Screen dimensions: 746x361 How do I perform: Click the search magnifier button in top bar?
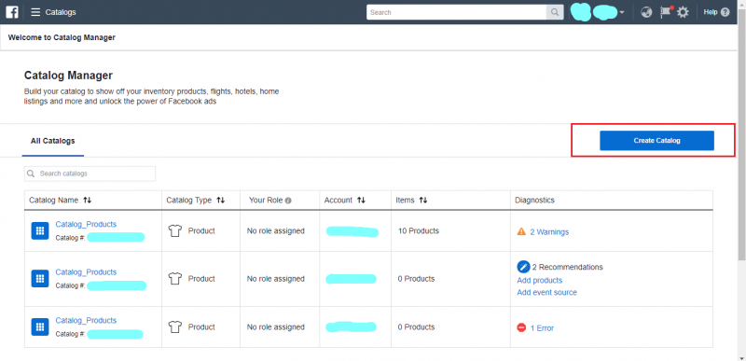(x=555, y=12)
